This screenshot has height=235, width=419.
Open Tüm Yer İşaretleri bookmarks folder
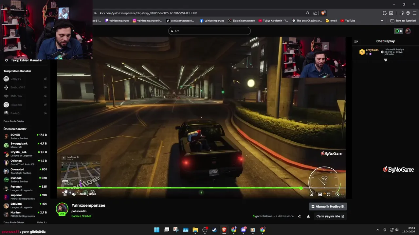click(x=403, y=21)
